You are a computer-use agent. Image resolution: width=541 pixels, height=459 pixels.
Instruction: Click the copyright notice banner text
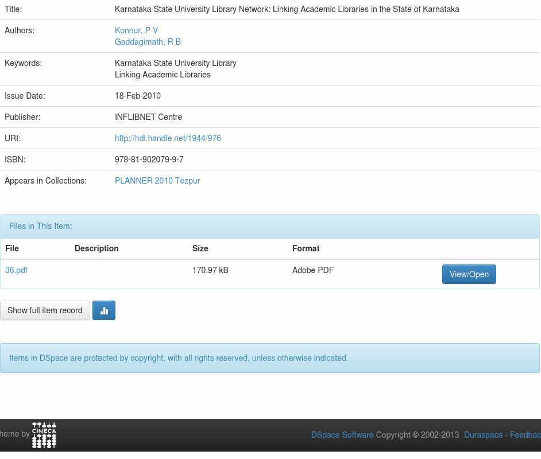pyautogui.click(x=179, y=358)
